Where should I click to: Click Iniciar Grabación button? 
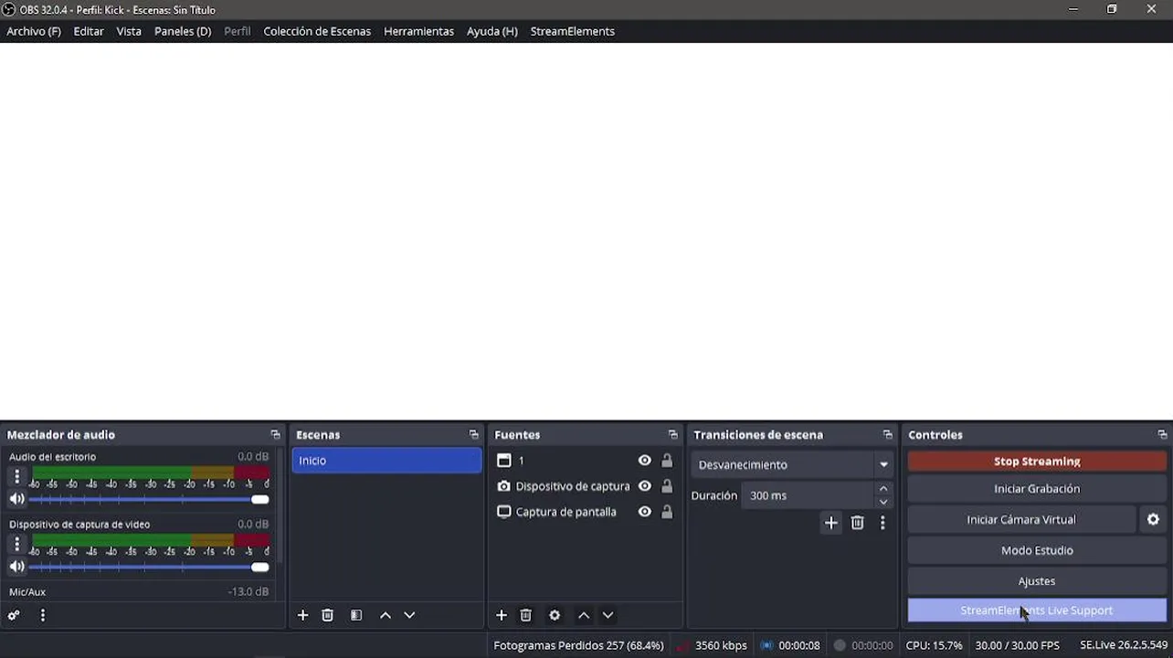tap(1037, 489)
